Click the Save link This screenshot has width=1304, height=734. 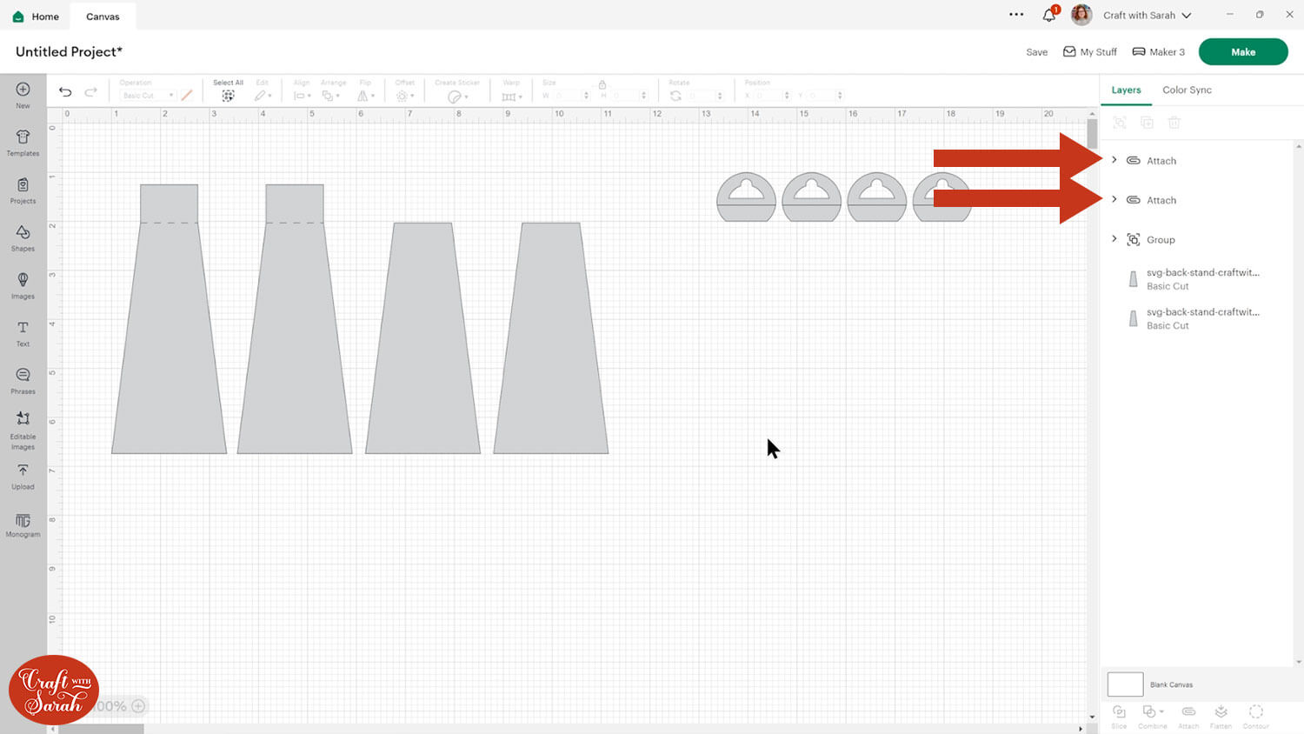click(1036, 52)
